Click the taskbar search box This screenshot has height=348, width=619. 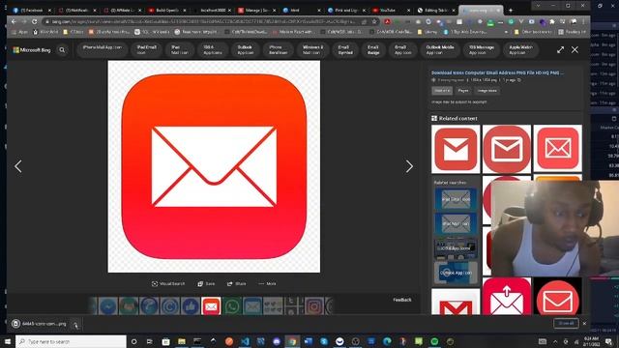coord(71,341)
